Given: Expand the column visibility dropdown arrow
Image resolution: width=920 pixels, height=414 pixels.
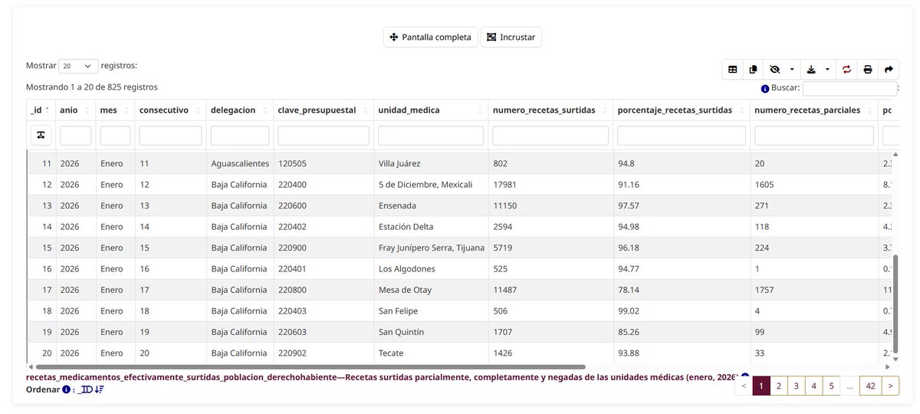Looking at the screenshot, I should click(791, 69).
